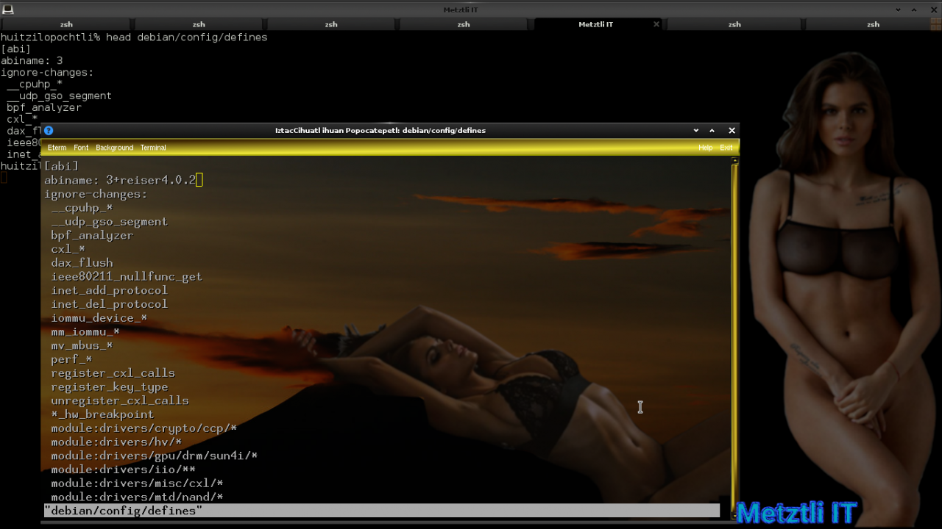Close the Metztli IT tab
Viewport: 942px width, 529px height.
pyautogui.click(x=656, y=24)
